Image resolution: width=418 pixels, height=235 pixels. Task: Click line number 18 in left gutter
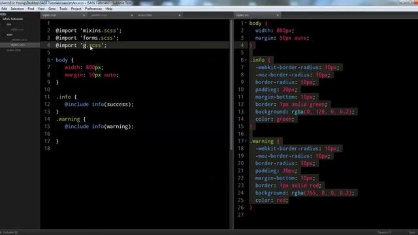(x=47, y=149)
